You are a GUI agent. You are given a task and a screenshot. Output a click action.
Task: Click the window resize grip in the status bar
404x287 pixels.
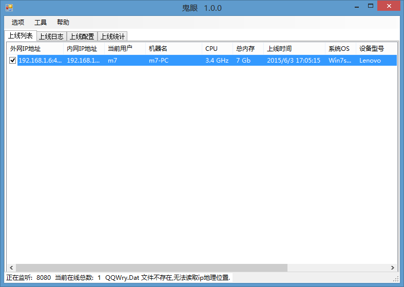pyautogui.click(x=396, y=279)
